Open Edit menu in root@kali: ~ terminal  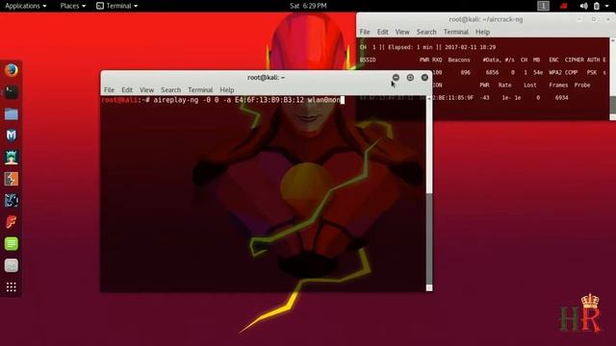point(126,89)
